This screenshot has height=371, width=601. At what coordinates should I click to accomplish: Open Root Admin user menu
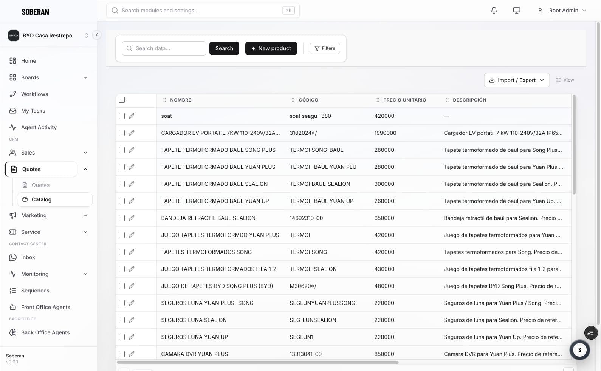(562, 11)
